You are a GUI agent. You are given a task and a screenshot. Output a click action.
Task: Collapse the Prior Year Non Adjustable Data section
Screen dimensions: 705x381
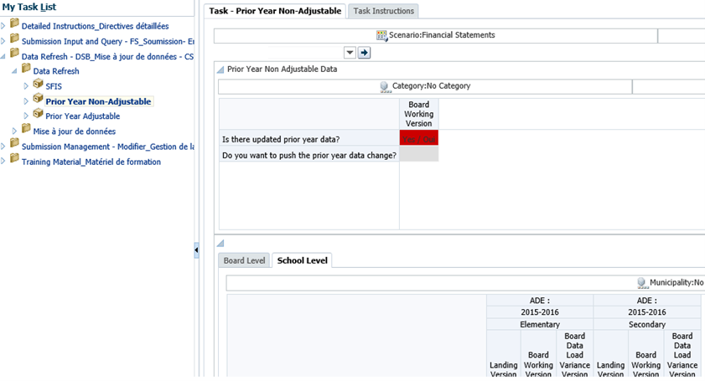tap(220, 70)
